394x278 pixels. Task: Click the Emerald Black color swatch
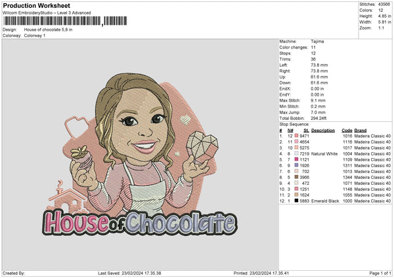[x=297, y=201]
